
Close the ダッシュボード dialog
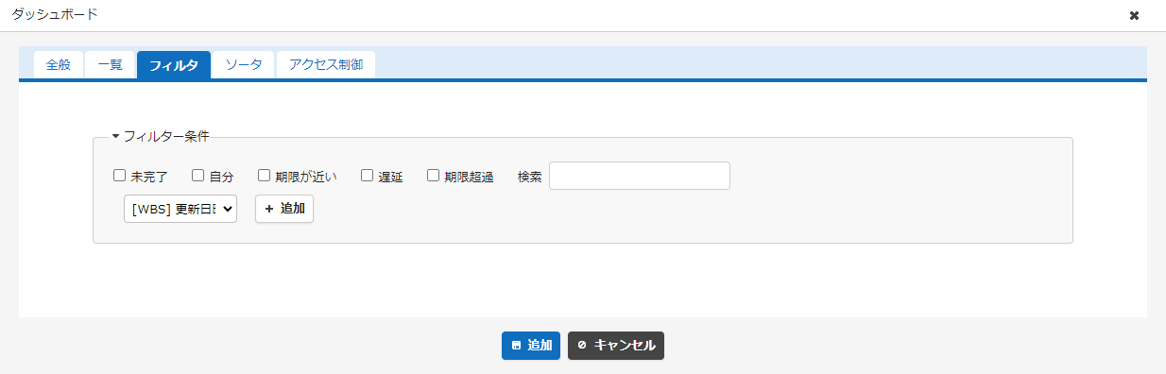1134,15
